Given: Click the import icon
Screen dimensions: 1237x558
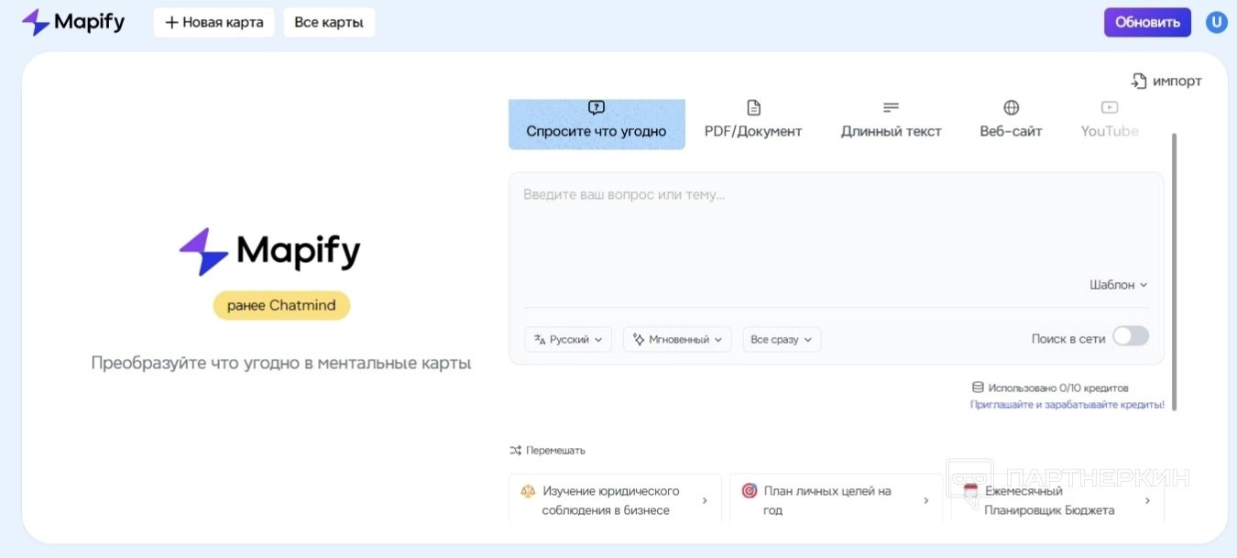Looking at the screenshot, I should (1139, 81).
